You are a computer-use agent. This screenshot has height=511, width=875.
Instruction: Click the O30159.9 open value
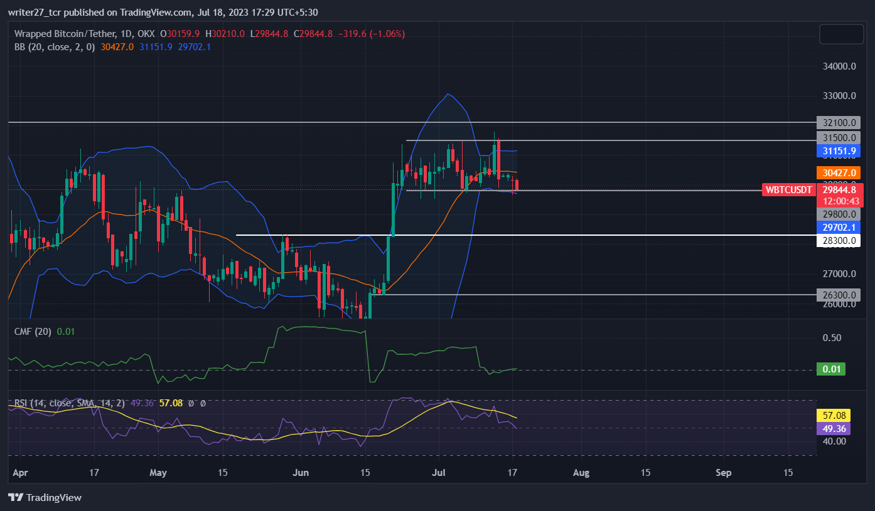pos(180,34)
